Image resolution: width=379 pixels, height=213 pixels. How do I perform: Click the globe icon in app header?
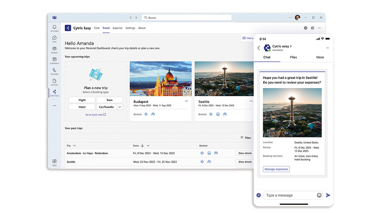click(x=305, y=28)
